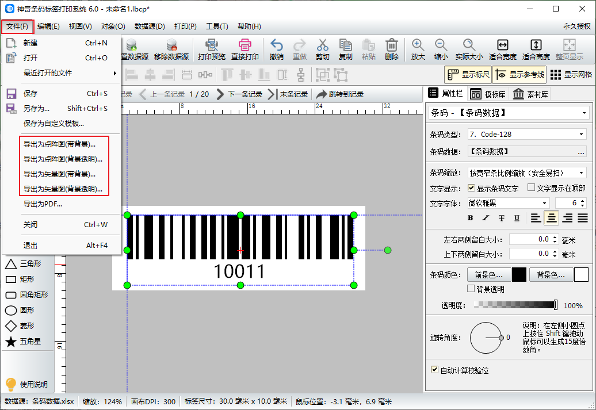Select the 圆形 circle shape tool
Image resolution: width=596 pixels, height=410 pixels.
tap(20, 311)
